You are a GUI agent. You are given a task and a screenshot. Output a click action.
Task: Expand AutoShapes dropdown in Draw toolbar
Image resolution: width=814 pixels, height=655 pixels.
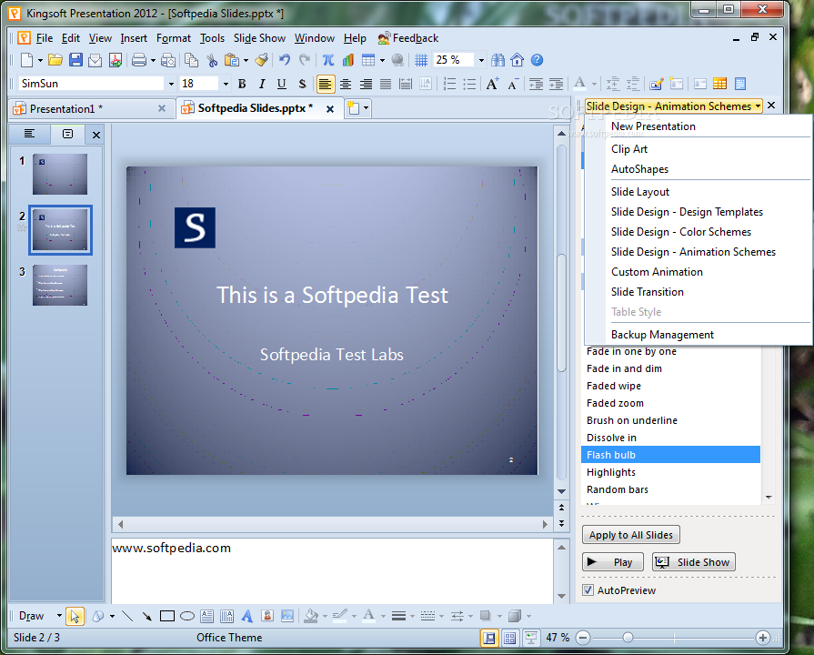click(x=112, y=616)
